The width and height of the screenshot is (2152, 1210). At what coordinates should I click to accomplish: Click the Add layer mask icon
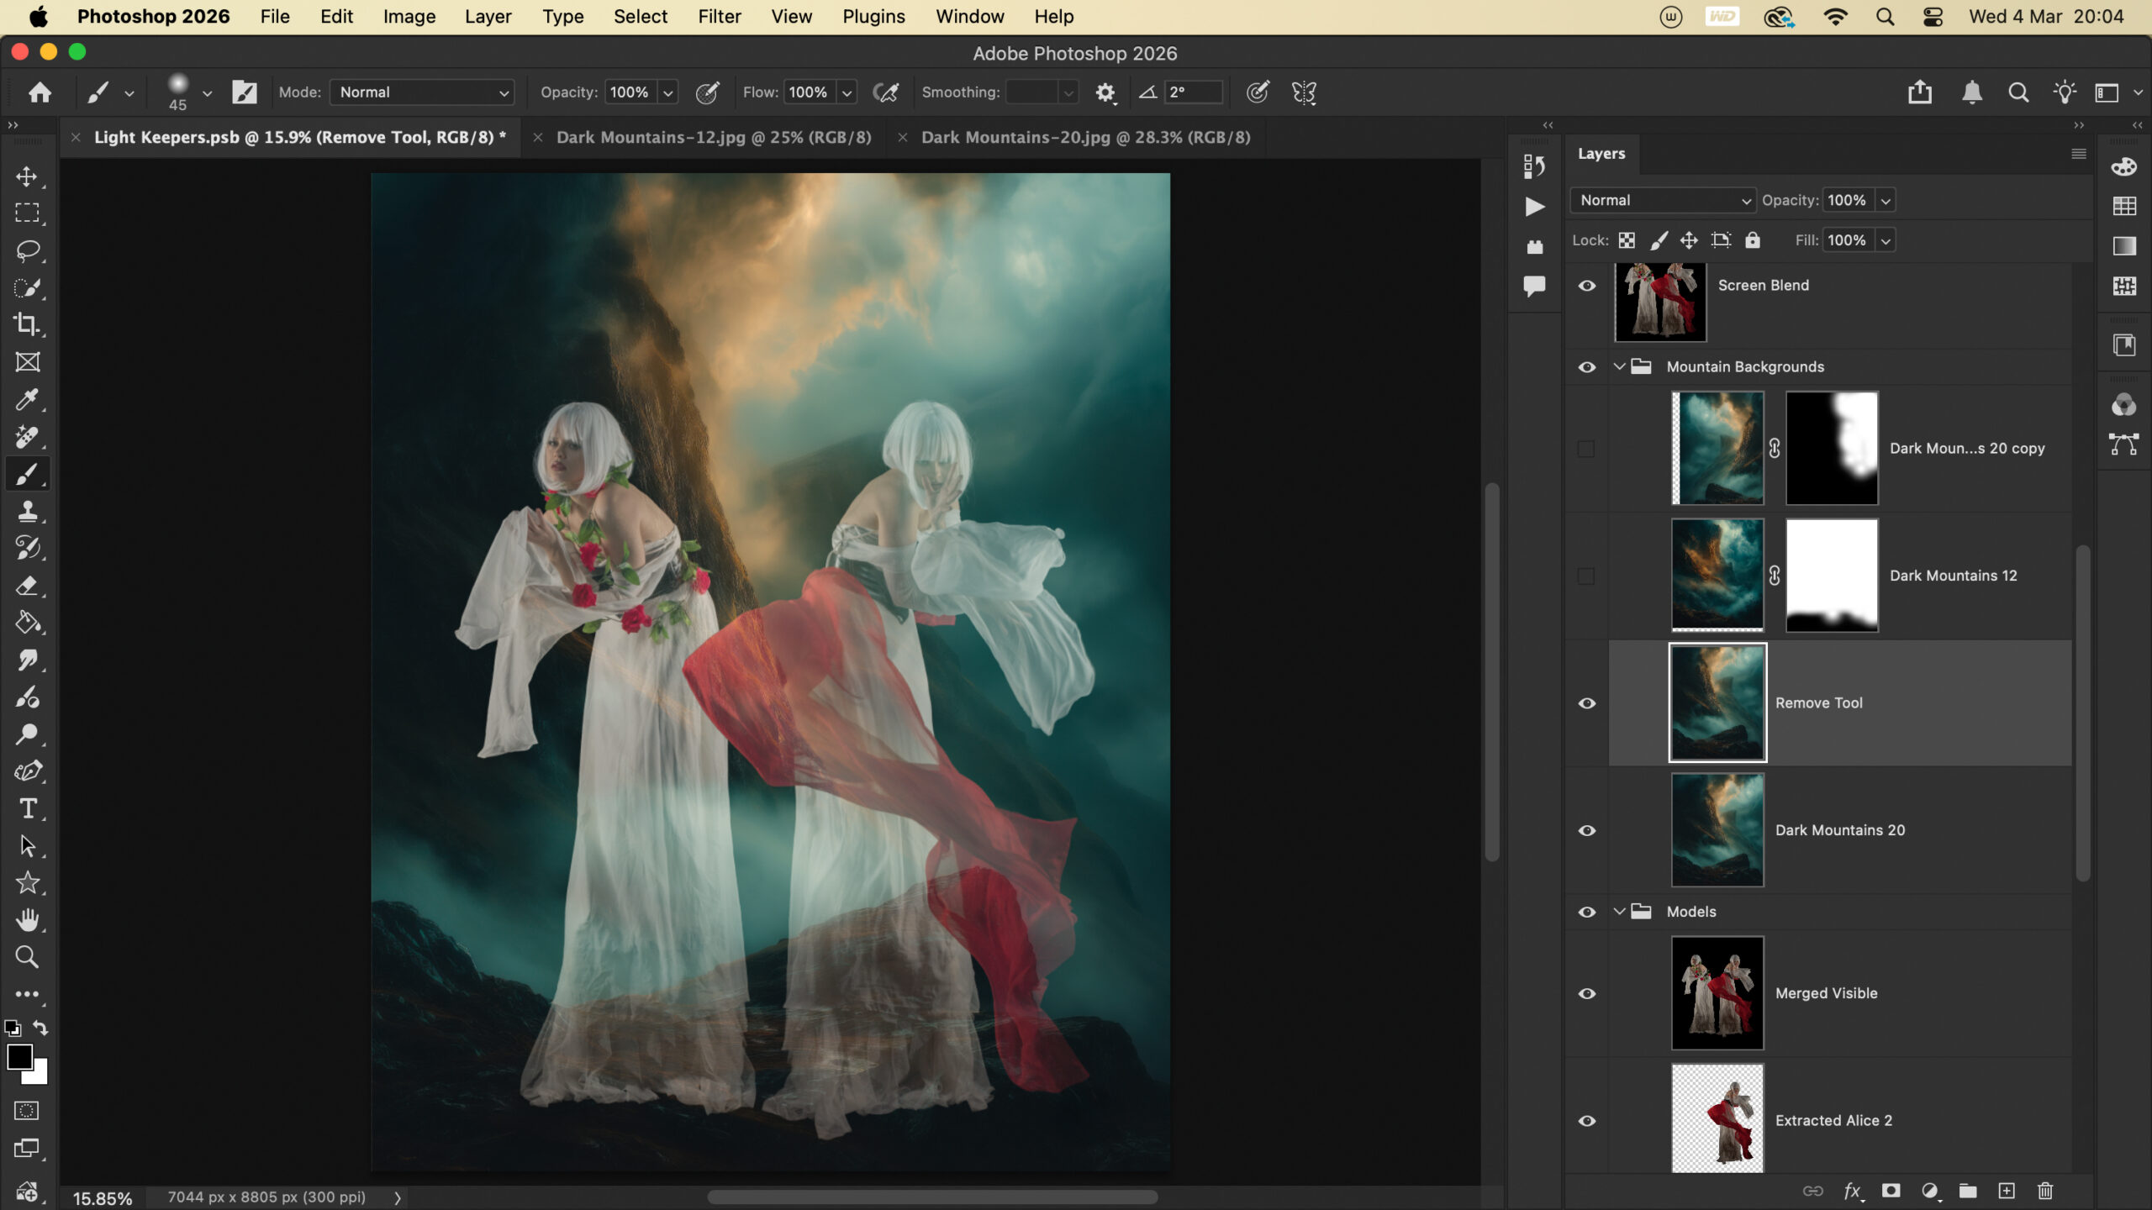1891,1191
